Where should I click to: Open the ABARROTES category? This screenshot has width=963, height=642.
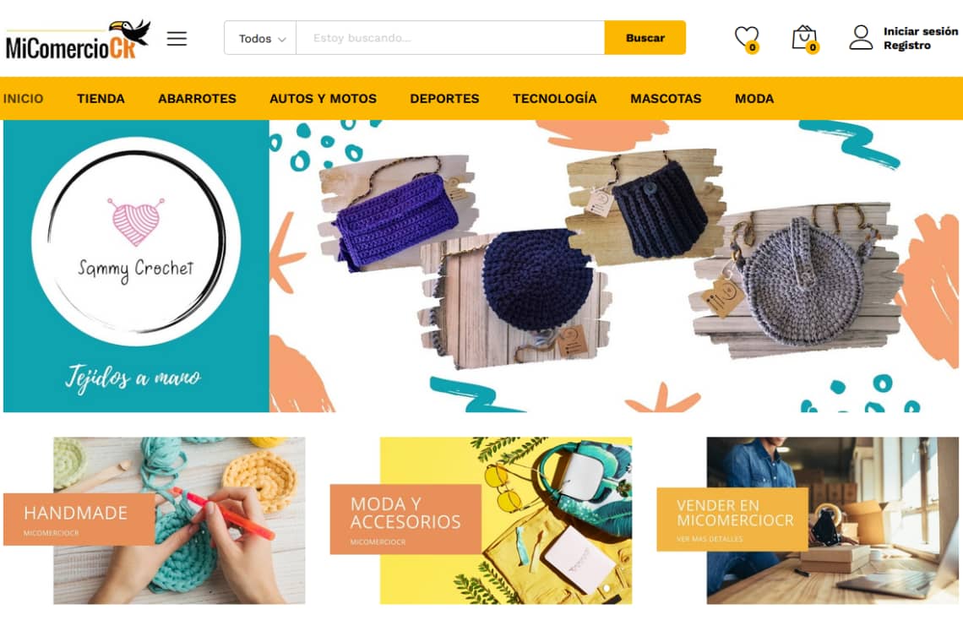[x=197, y=98]
